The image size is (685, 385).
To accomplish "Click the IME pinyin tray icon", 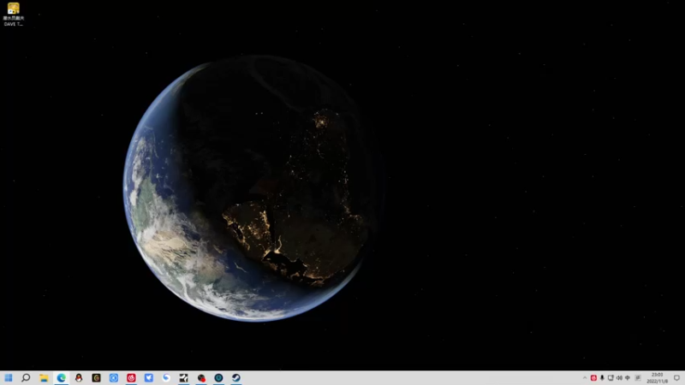I will pos(638,378).
